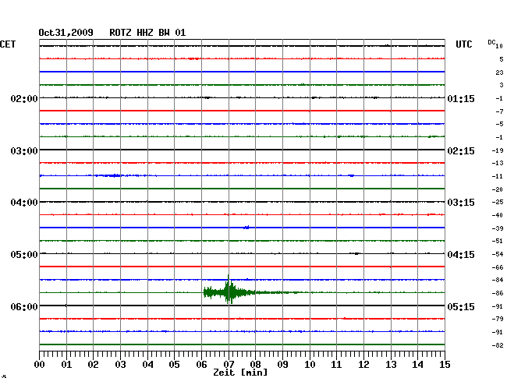The width and height of the screenshot is (507, 385).
Task: Select the DC offset value -13
Action: coord(498,163)
